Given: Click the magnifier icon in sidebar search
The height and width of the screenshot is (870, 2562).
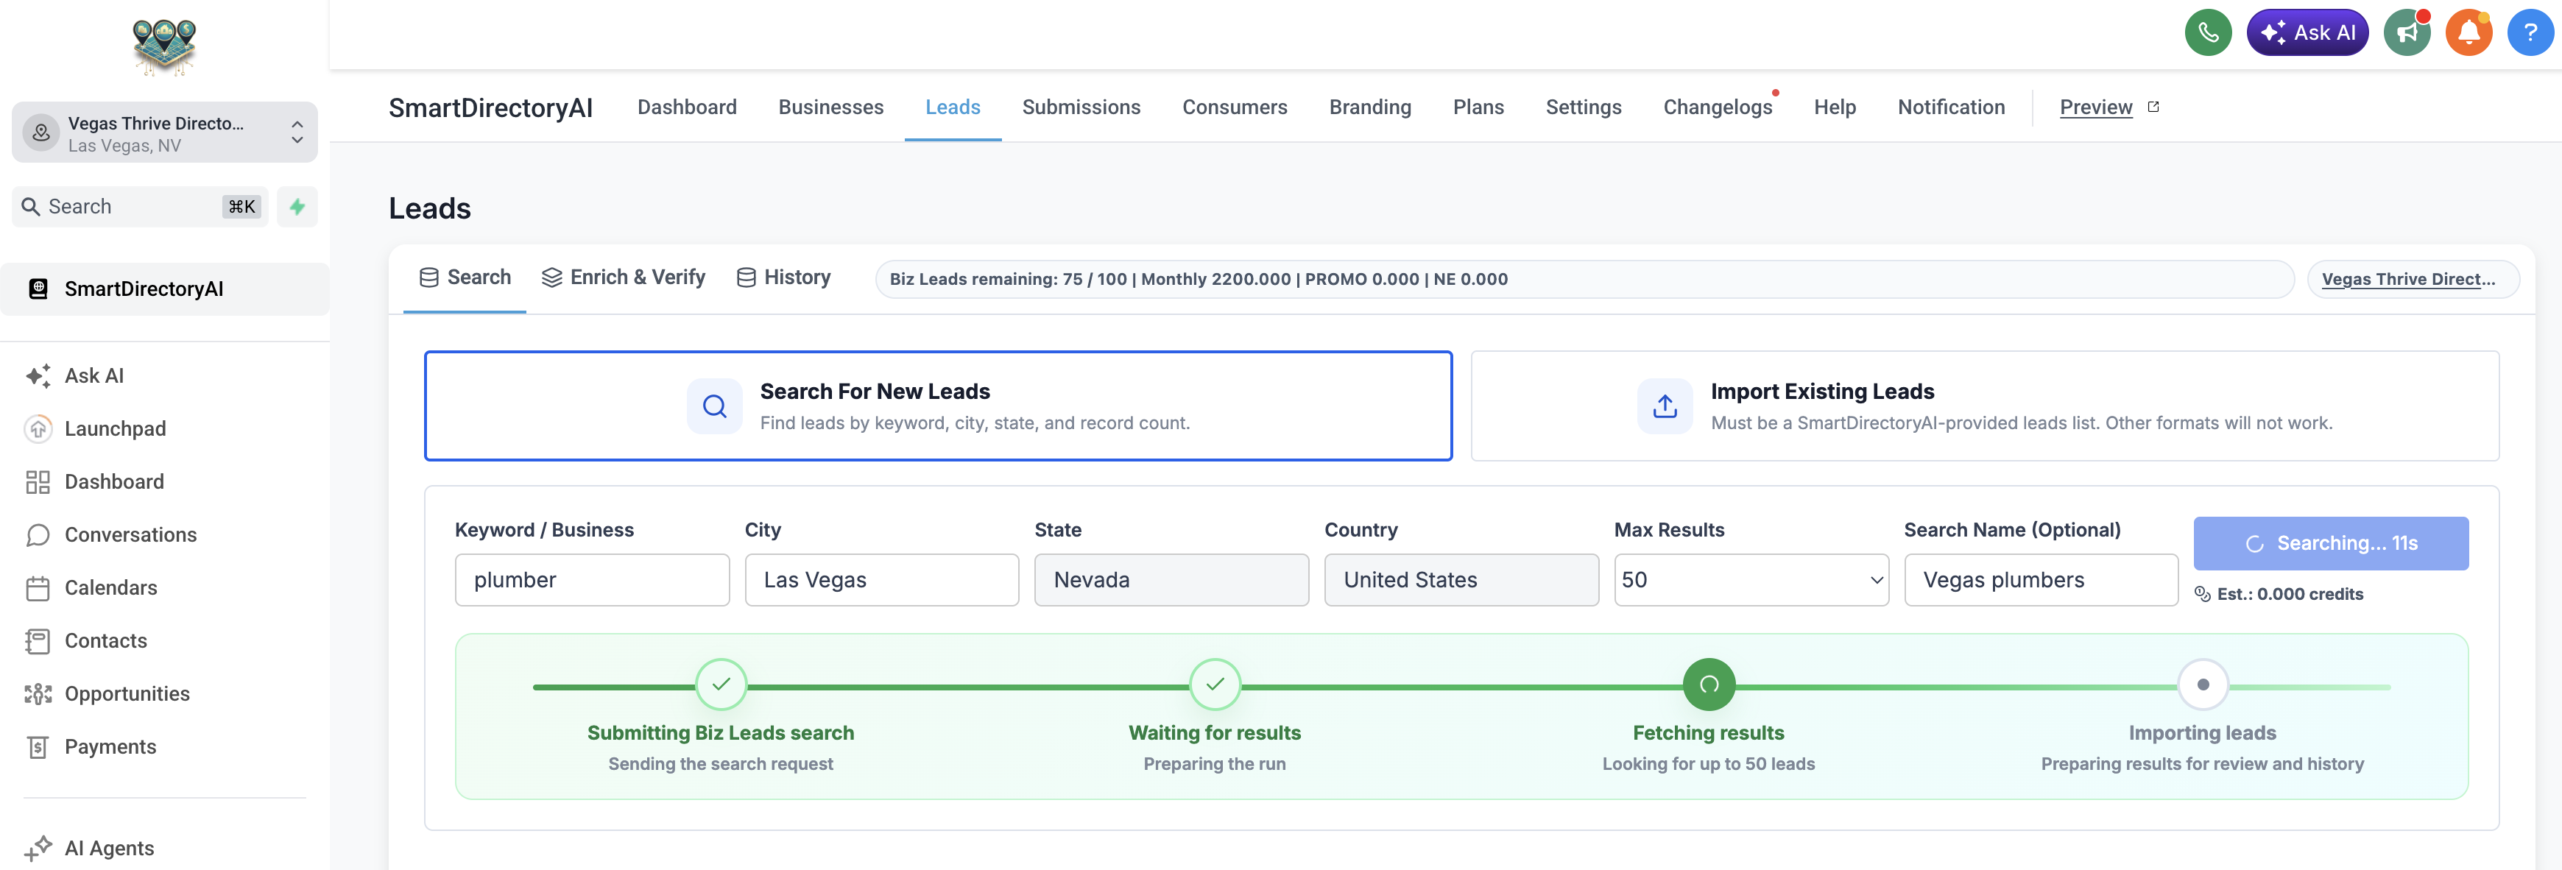Looking at the screenshot, I should tap(31, 207).
